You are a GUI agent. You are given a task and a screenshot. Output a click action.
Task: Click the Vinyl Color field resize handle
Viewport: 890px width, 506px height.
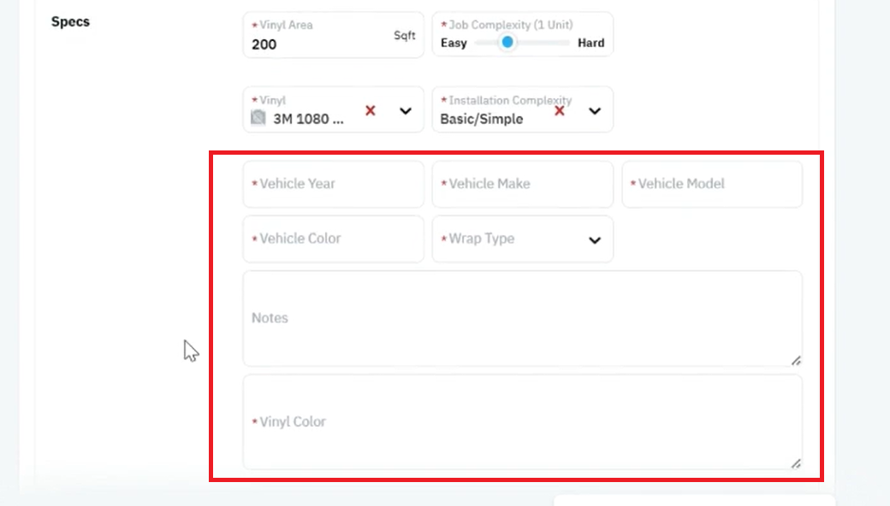tap(796, 463)
